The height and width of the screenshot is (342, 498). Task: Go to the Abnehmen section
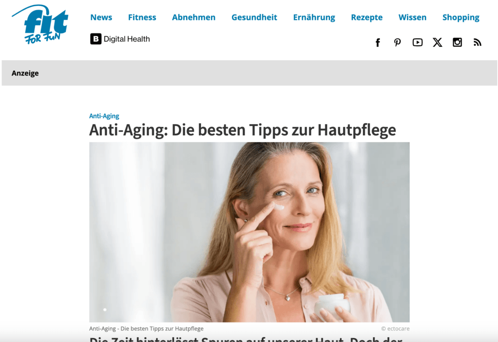click(x=194, y=17)
